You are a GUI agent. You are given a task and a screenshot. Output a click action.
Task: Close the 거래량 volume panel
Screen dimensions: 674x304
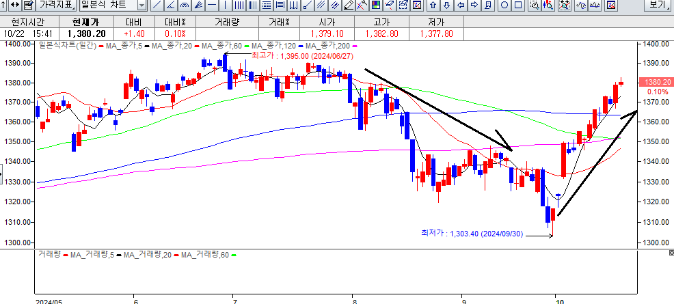coord(669,253)
